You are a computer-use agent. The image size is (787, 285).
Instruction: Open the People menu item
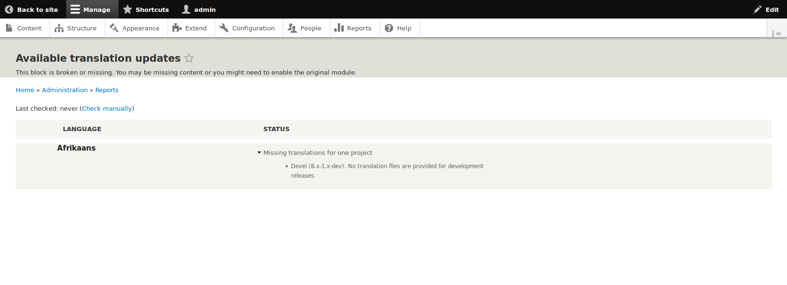306,28
